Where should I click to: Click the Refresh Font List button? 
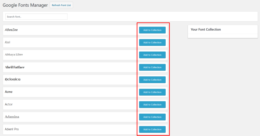point(61,5)
